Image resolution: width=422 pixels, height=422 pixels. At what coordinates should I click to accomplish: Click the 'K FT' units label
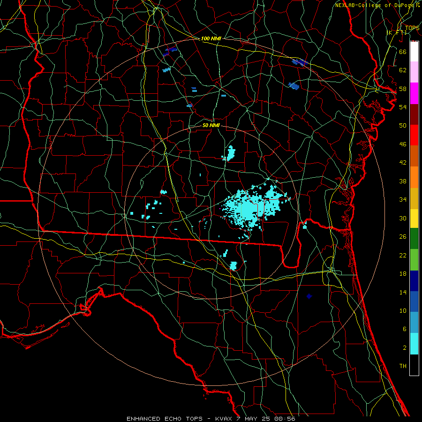tap(397, 32)
